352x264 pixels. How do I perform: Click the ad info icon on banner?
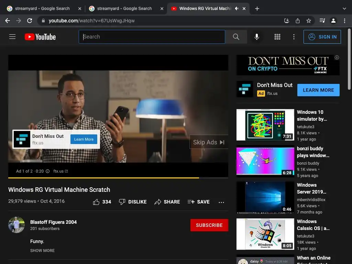337,57
